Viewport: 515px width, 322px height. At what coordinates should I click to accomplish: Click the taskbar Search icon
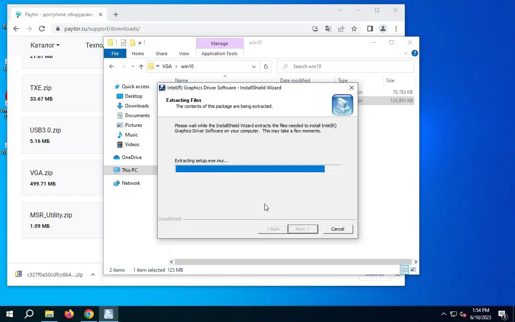pos(29,314)
